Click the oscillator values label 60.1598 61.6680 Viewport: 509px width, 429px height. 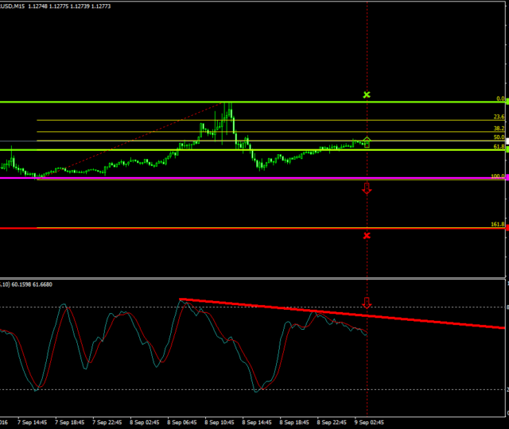pyautogui.click(x=33, y=284)
